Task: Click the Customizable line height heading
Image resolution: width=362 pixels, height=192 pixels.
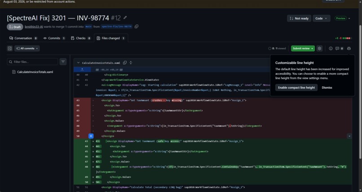Action: (x=294, y=63)
